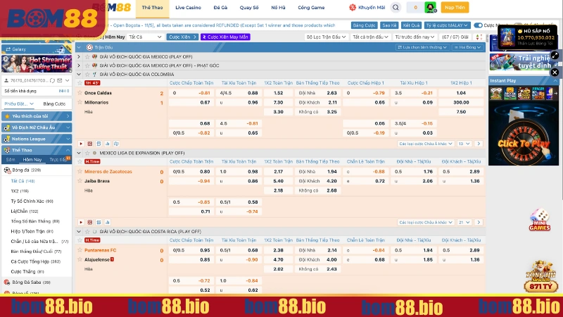Expand the Nations League sidebar section
Viewport: 563px width, 317px height.
[x=37, y=139]
